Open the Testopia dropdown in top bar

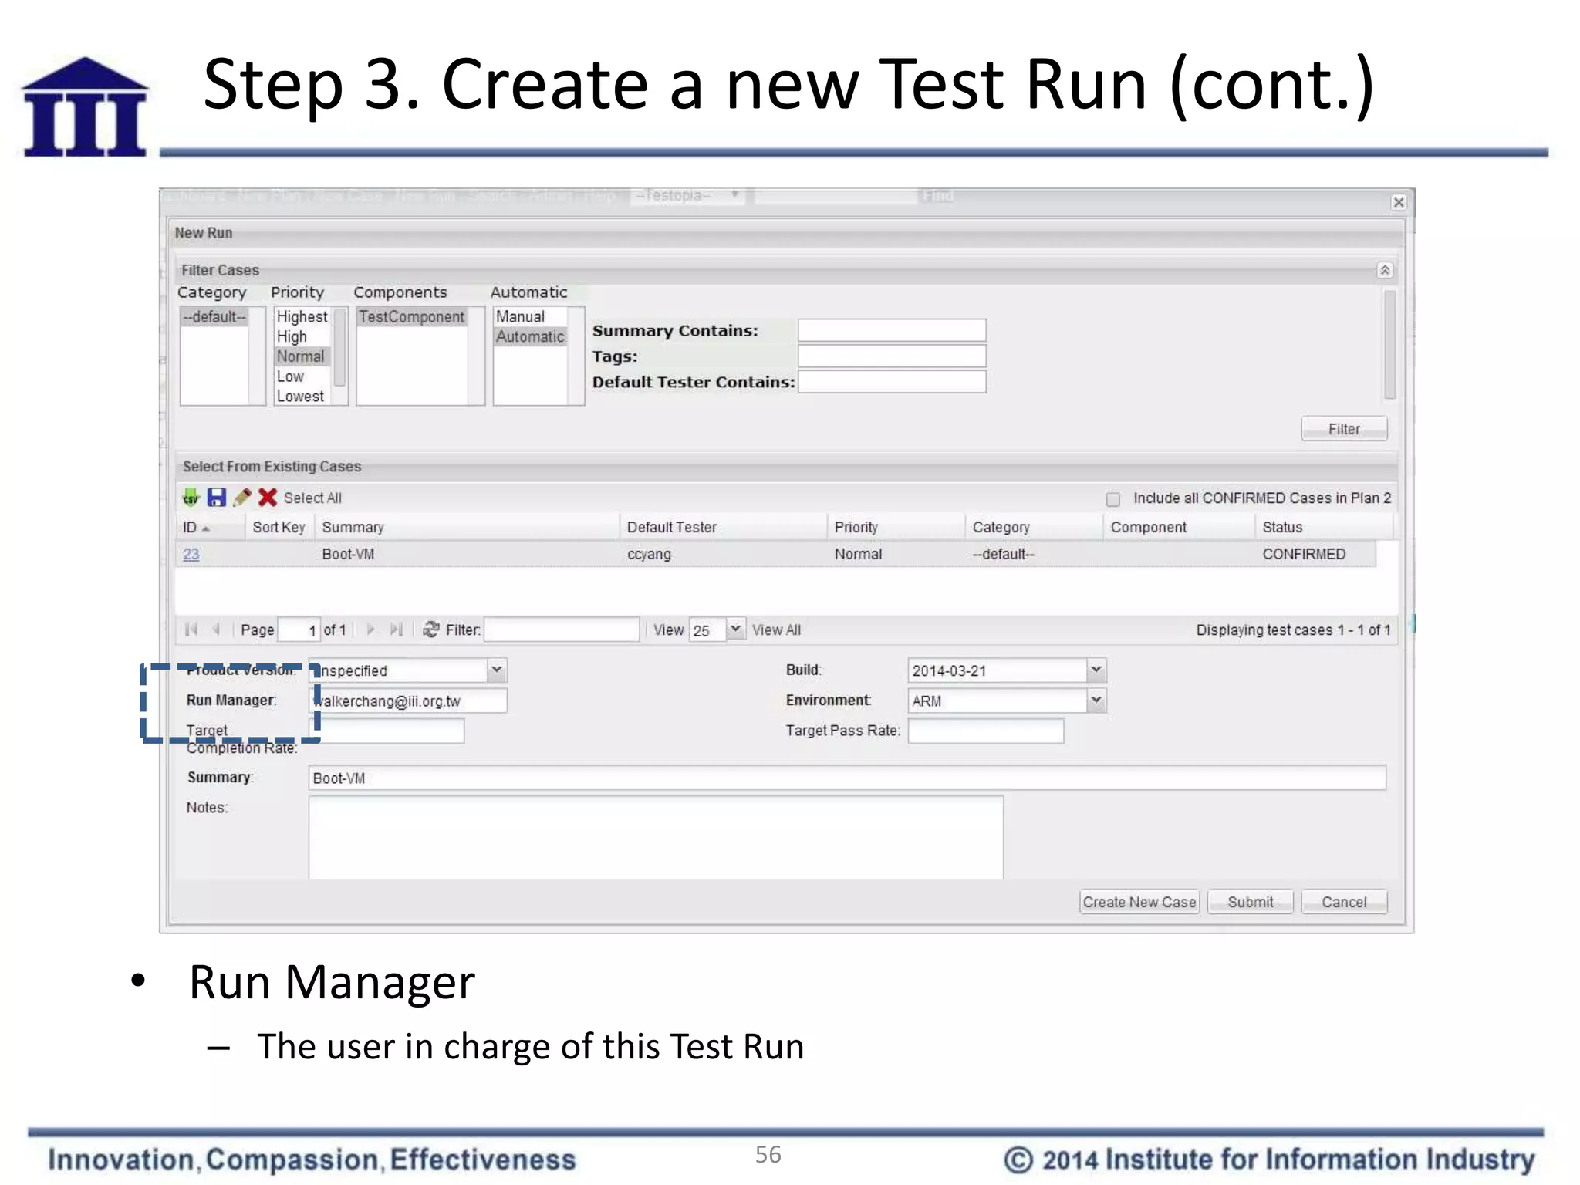point(687,196)
